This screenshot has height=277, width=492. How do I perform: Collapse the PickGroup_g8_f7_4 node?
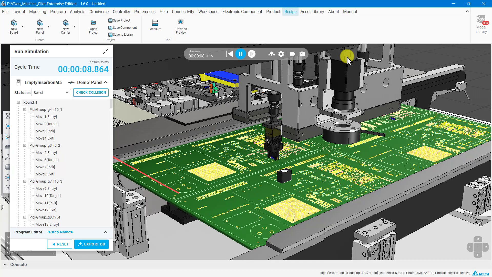click(25, 217)
